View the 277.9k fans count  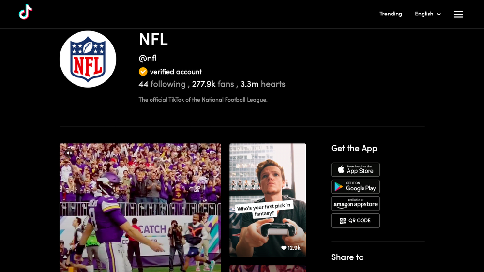(213, 84)
